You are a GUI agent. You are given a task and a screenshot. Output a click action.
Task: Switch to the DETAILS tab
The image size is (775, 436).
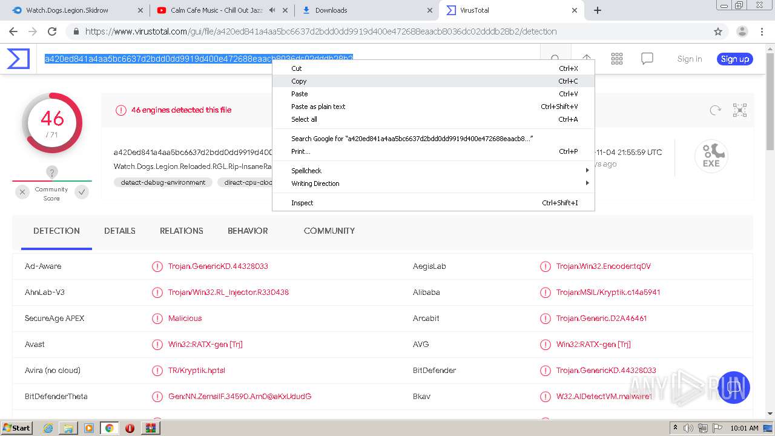pyautogui.click(x=120, y=231)
